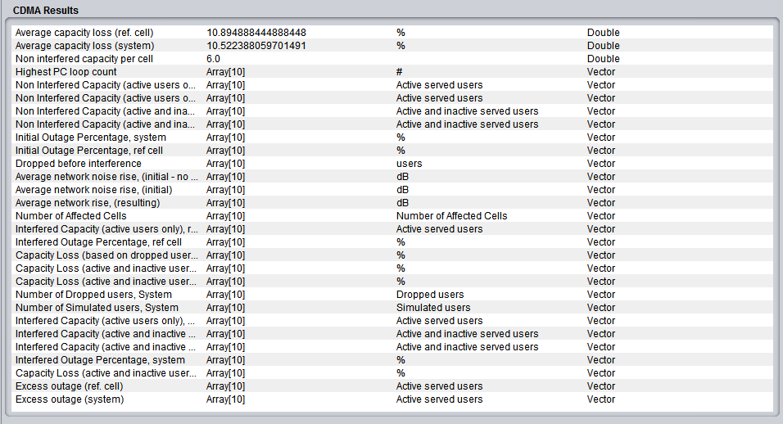
Task: Select 'Capacity Loss (based on dropped user...' row
Action: [x=106, y=255]
